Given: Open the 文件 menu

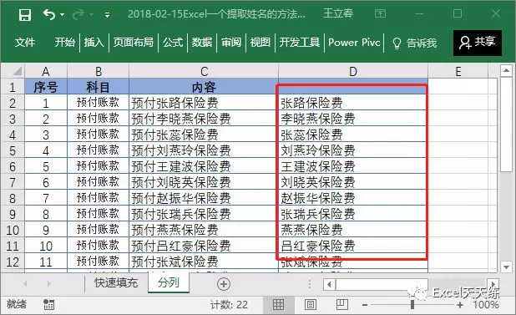Looking at the screenshot, I should click(25, 42).
